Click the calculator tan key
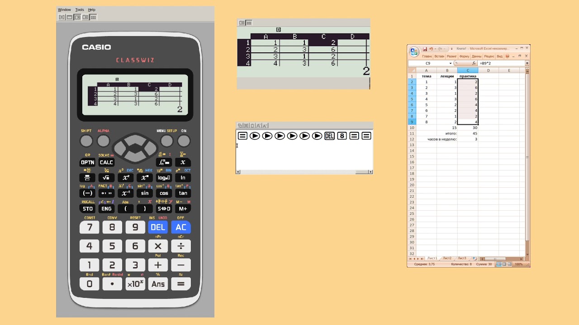Screen dimensions: 579x325 [x=183, y=193]
